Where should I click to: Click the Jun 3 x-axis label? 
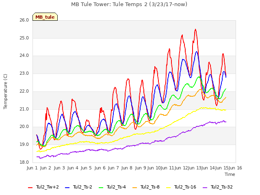(59, 168)
